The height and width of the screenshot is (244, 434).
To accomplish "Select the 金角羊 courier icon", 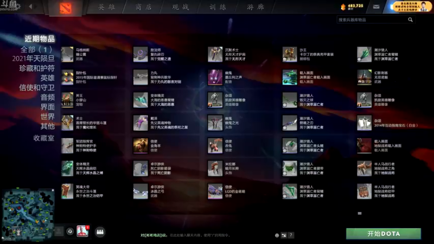I will pyautogui.click(x=141, y=146).
